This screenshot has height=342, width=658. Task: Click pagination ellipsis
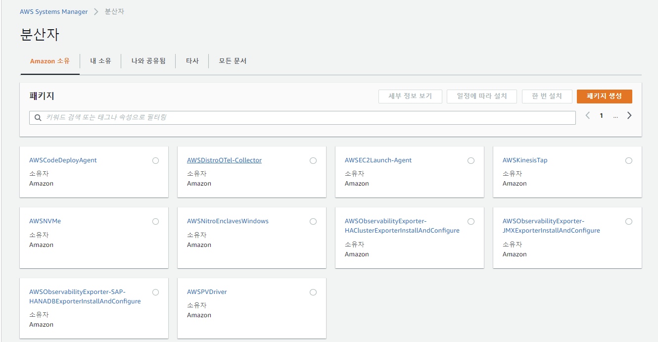coord(615,116)
